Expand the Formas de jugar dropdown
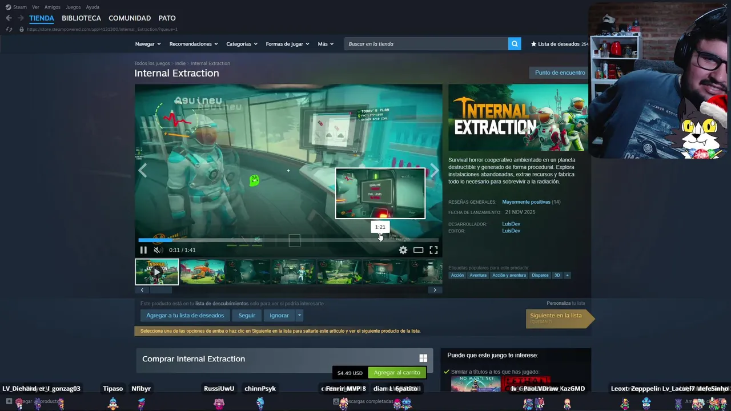731x411 pixels. [287, 44]
